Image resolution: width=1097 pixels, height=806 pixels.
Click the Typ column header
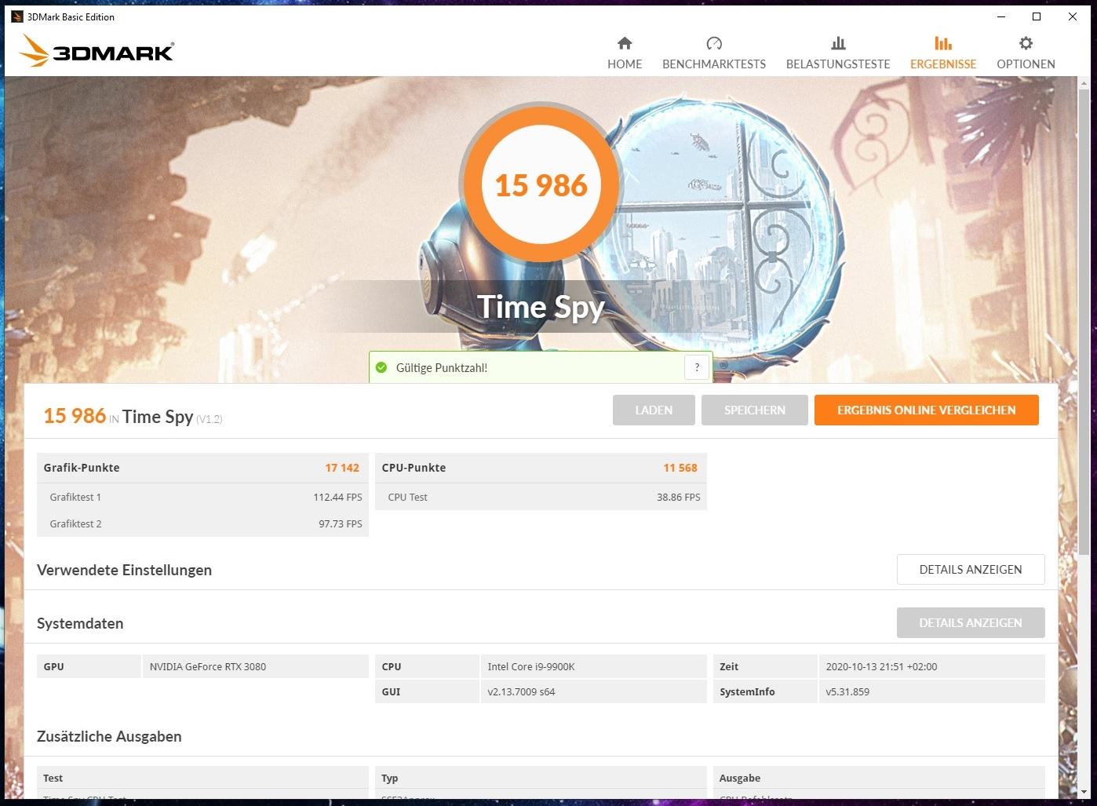[390, 778]
